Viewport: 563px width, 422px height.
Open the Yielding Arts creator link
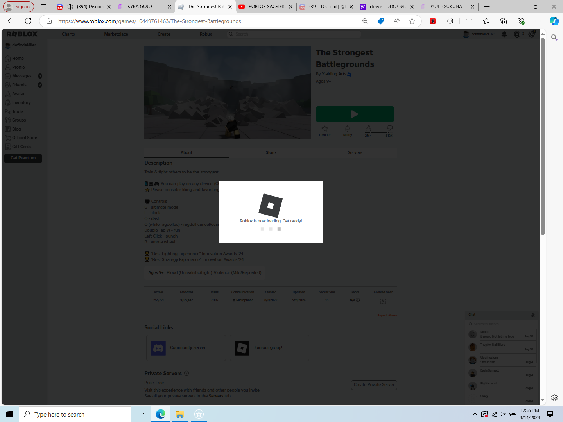point(334,74)
